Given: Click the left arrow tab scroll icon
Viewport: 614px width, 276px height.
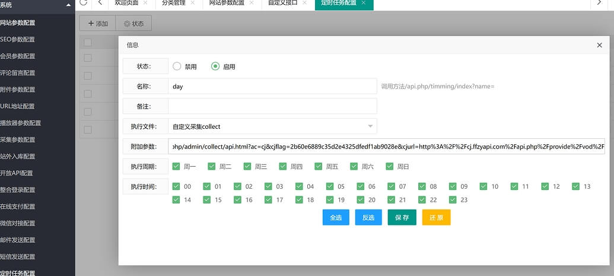Looking at the screenshot, I should coord(100,3).
